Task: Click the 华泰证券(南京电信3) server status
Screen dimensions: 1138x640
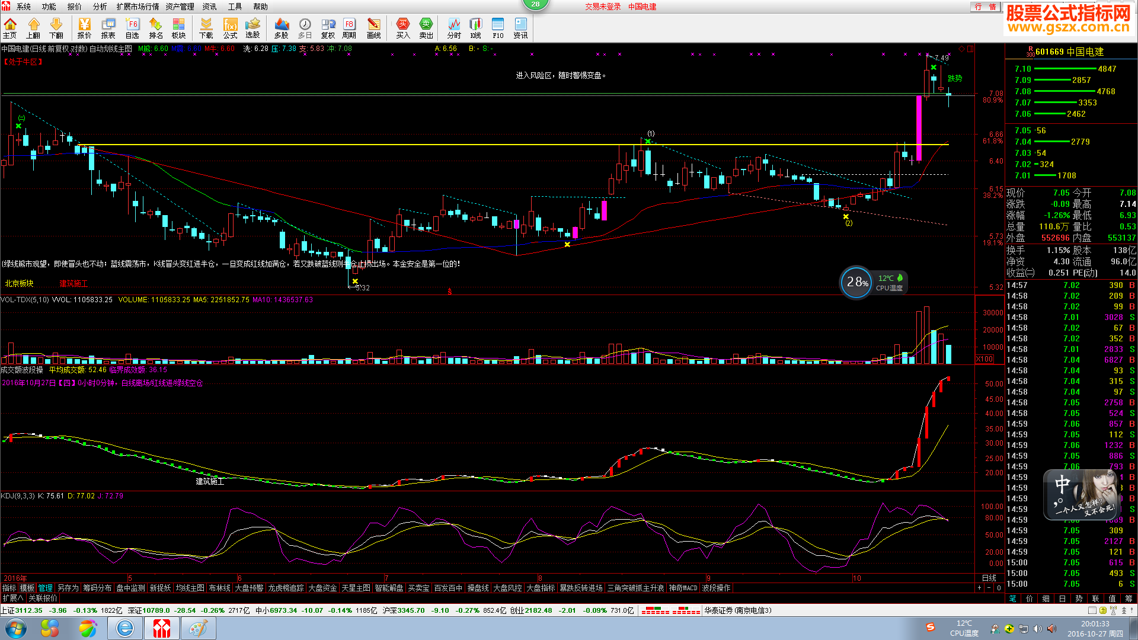Action: click(x=738, y=610)
